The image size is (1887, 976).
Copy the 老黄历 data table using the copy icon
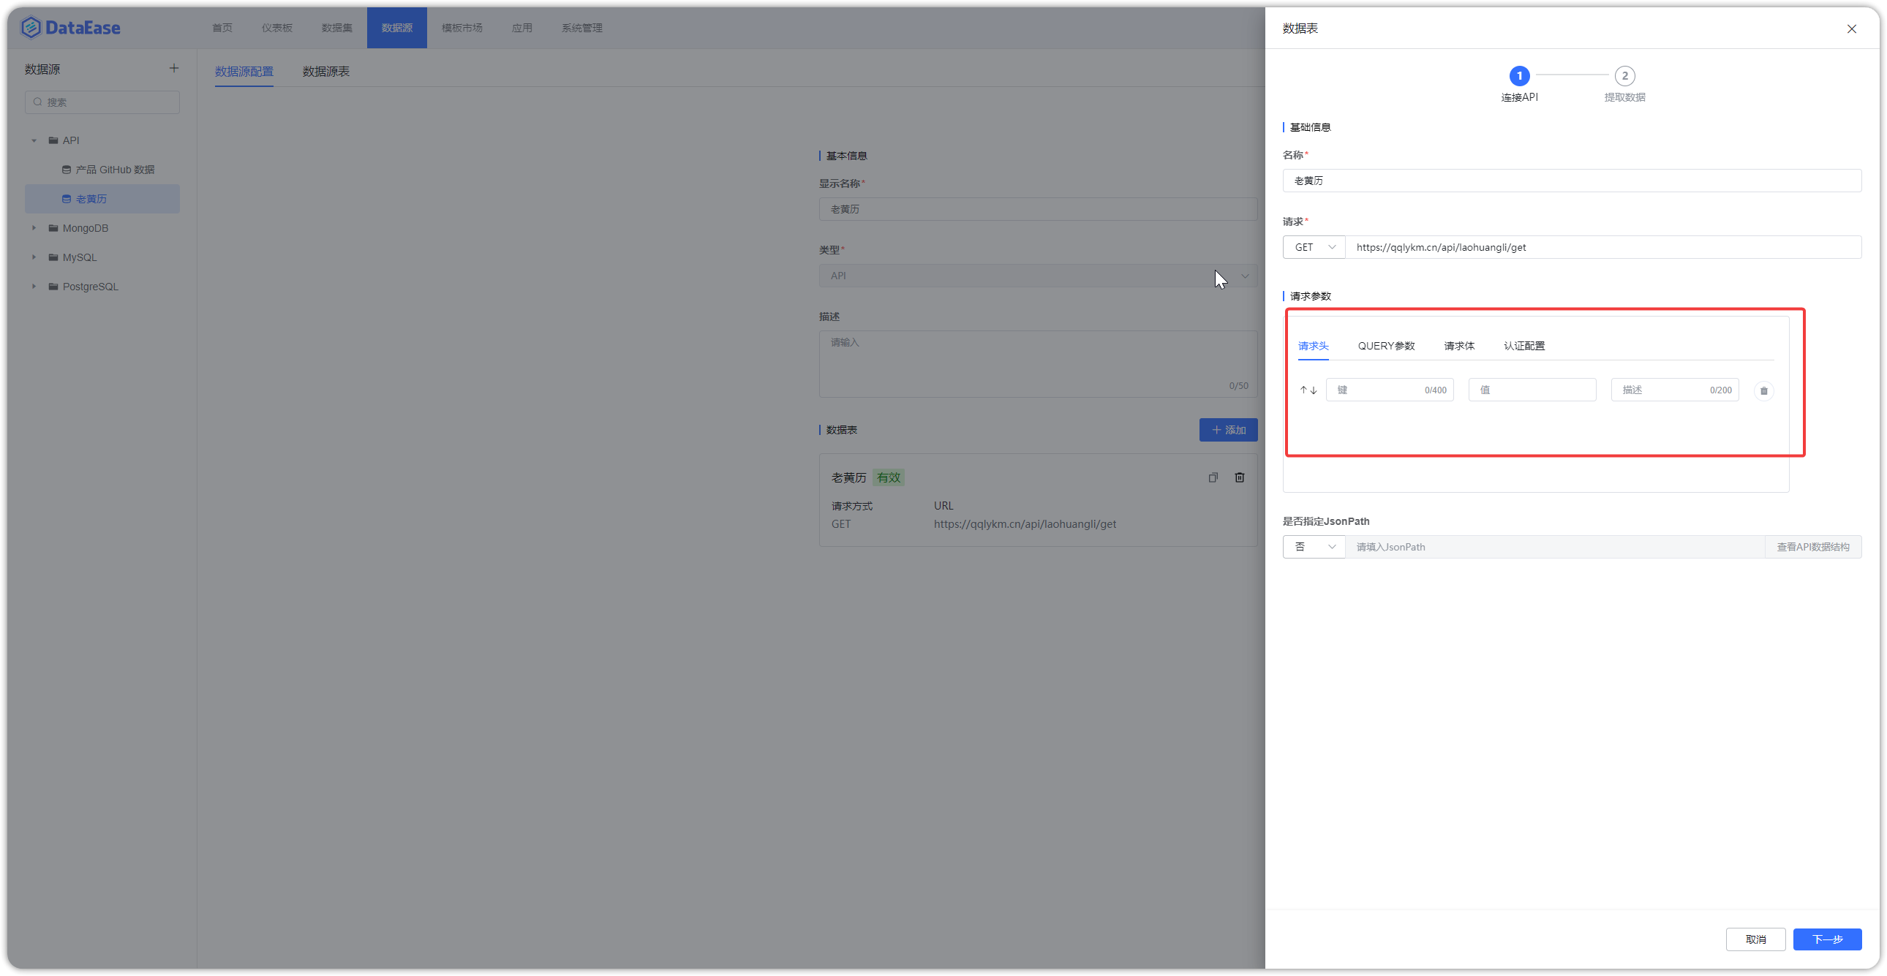tap(1213, 477)
